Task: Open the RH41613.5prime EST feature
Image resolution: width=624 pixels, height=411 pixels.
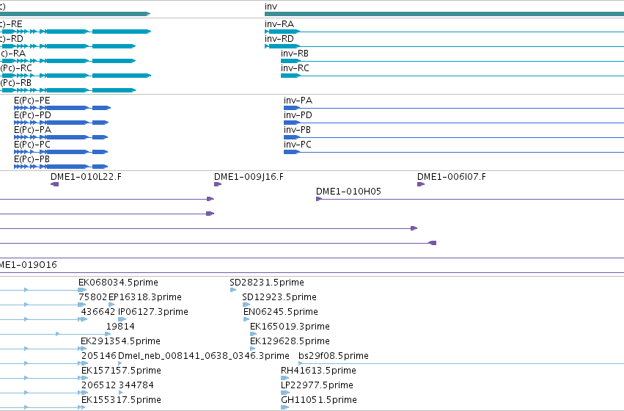Action: (x=285, y=378)
